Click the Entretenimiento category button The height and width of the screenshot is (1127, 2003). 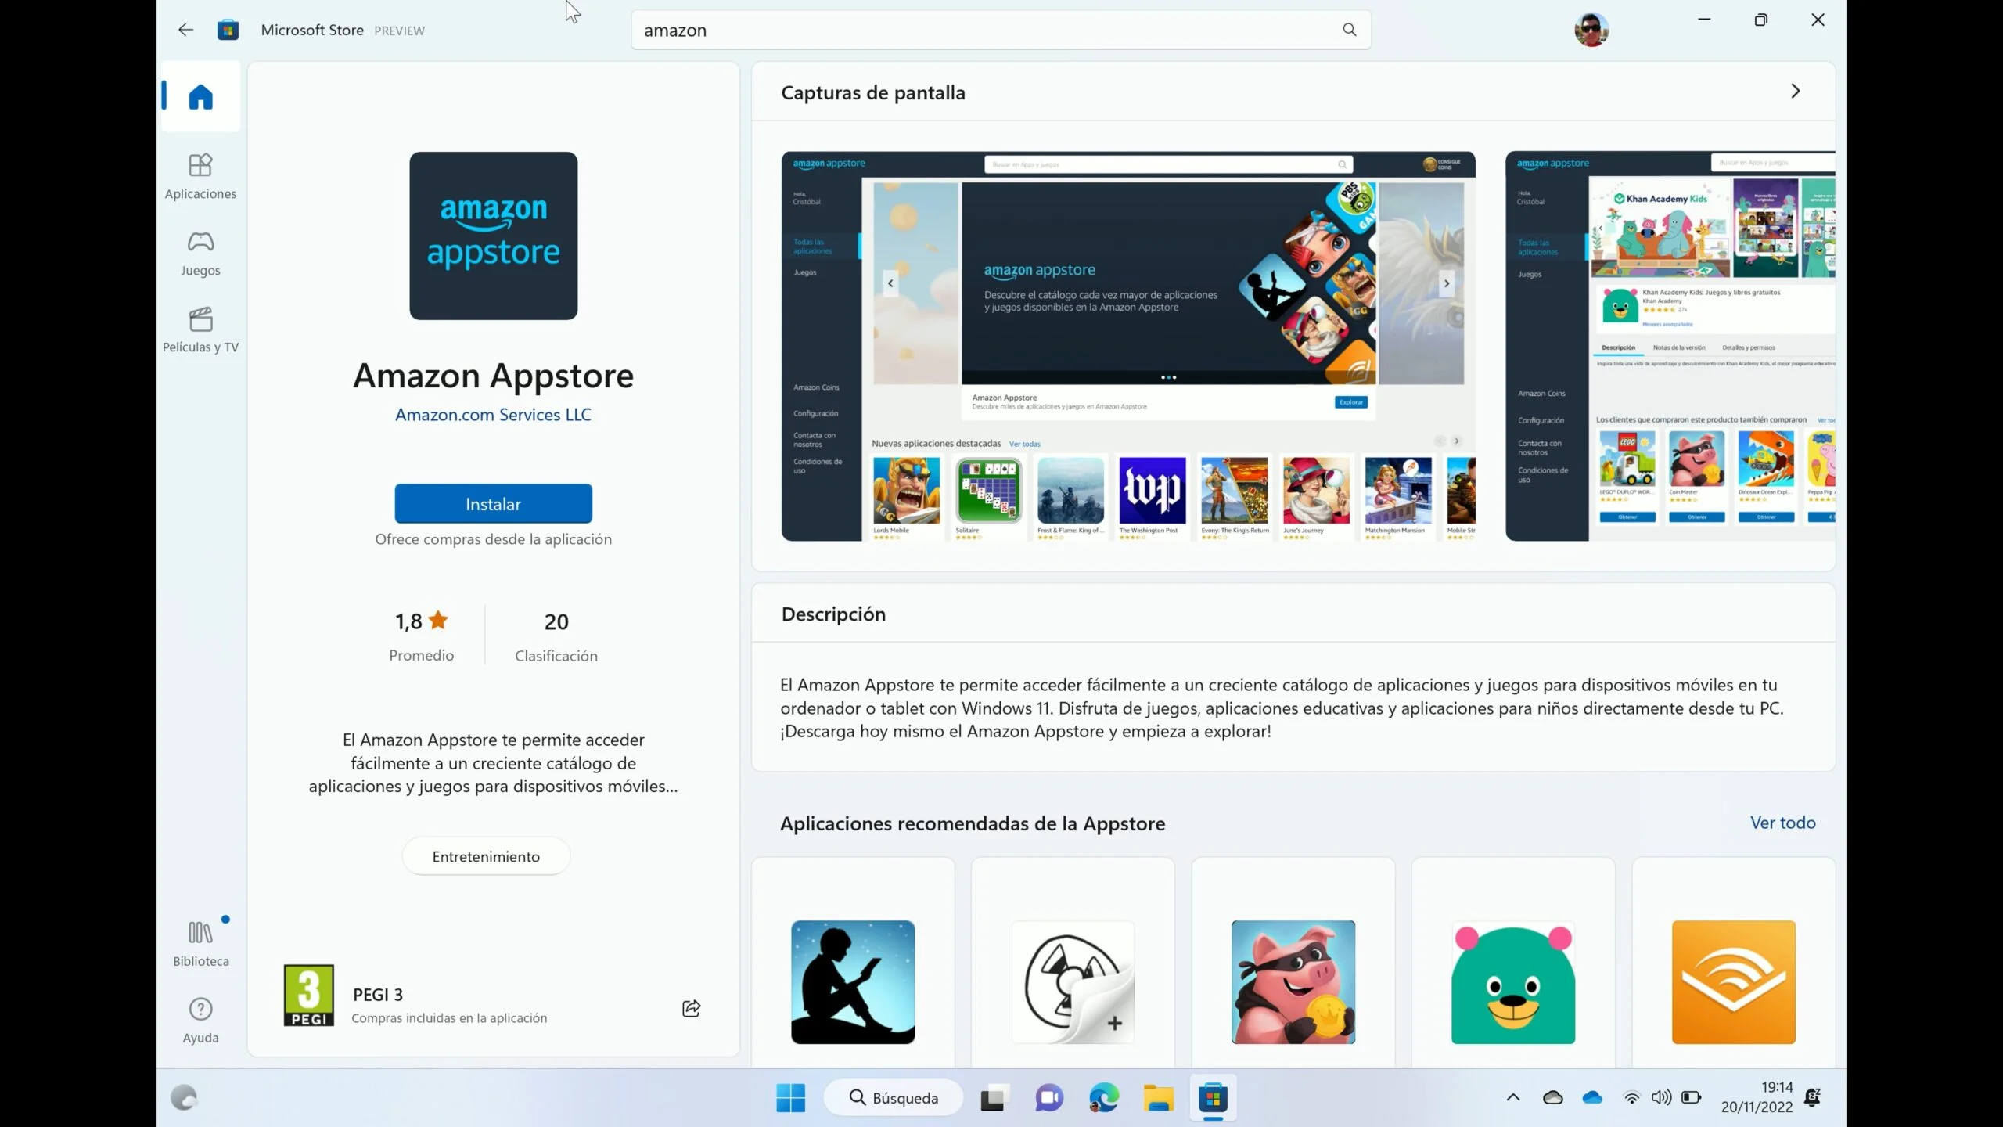point(486,856)
